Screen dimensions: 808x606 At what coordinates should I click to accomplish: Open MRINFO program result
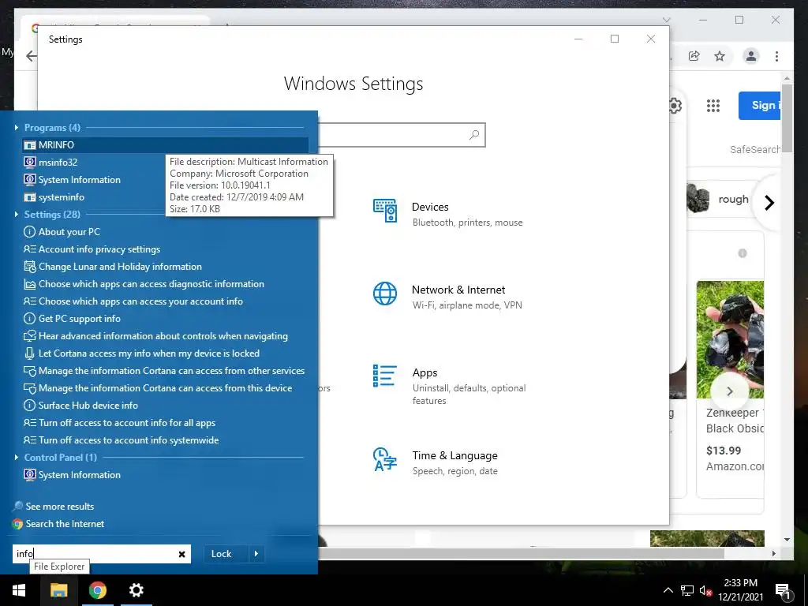click(165, 145)
